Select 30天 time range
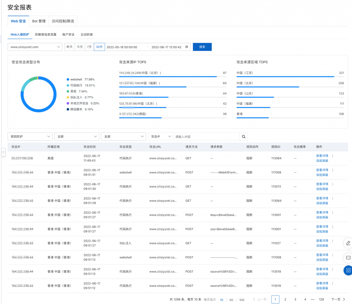352x304 pixels. point(99,47)
